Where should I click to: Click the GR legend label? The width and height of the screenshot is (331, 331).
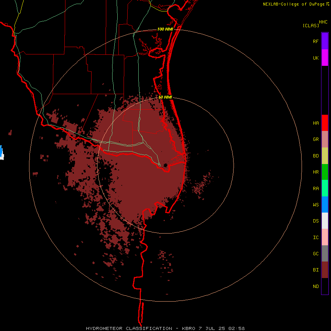point(316,139)
